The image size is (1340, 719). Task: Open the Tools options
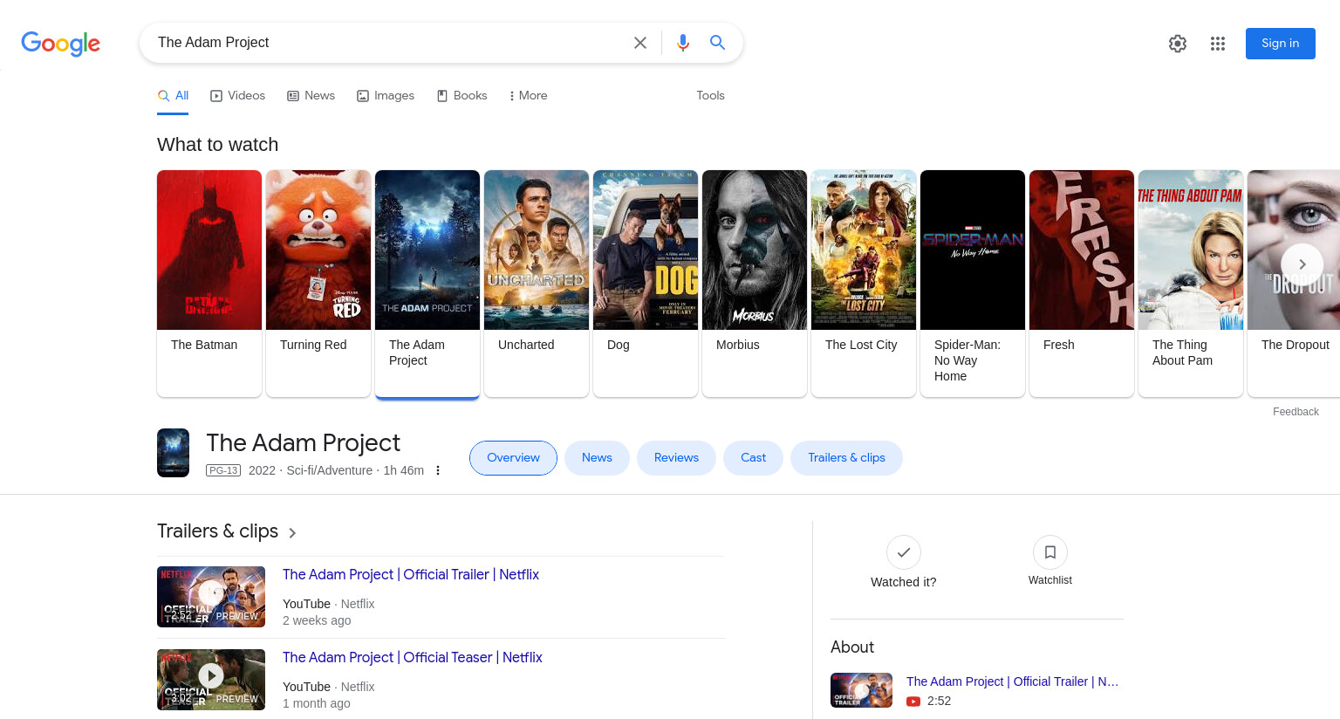pos(710,96)
